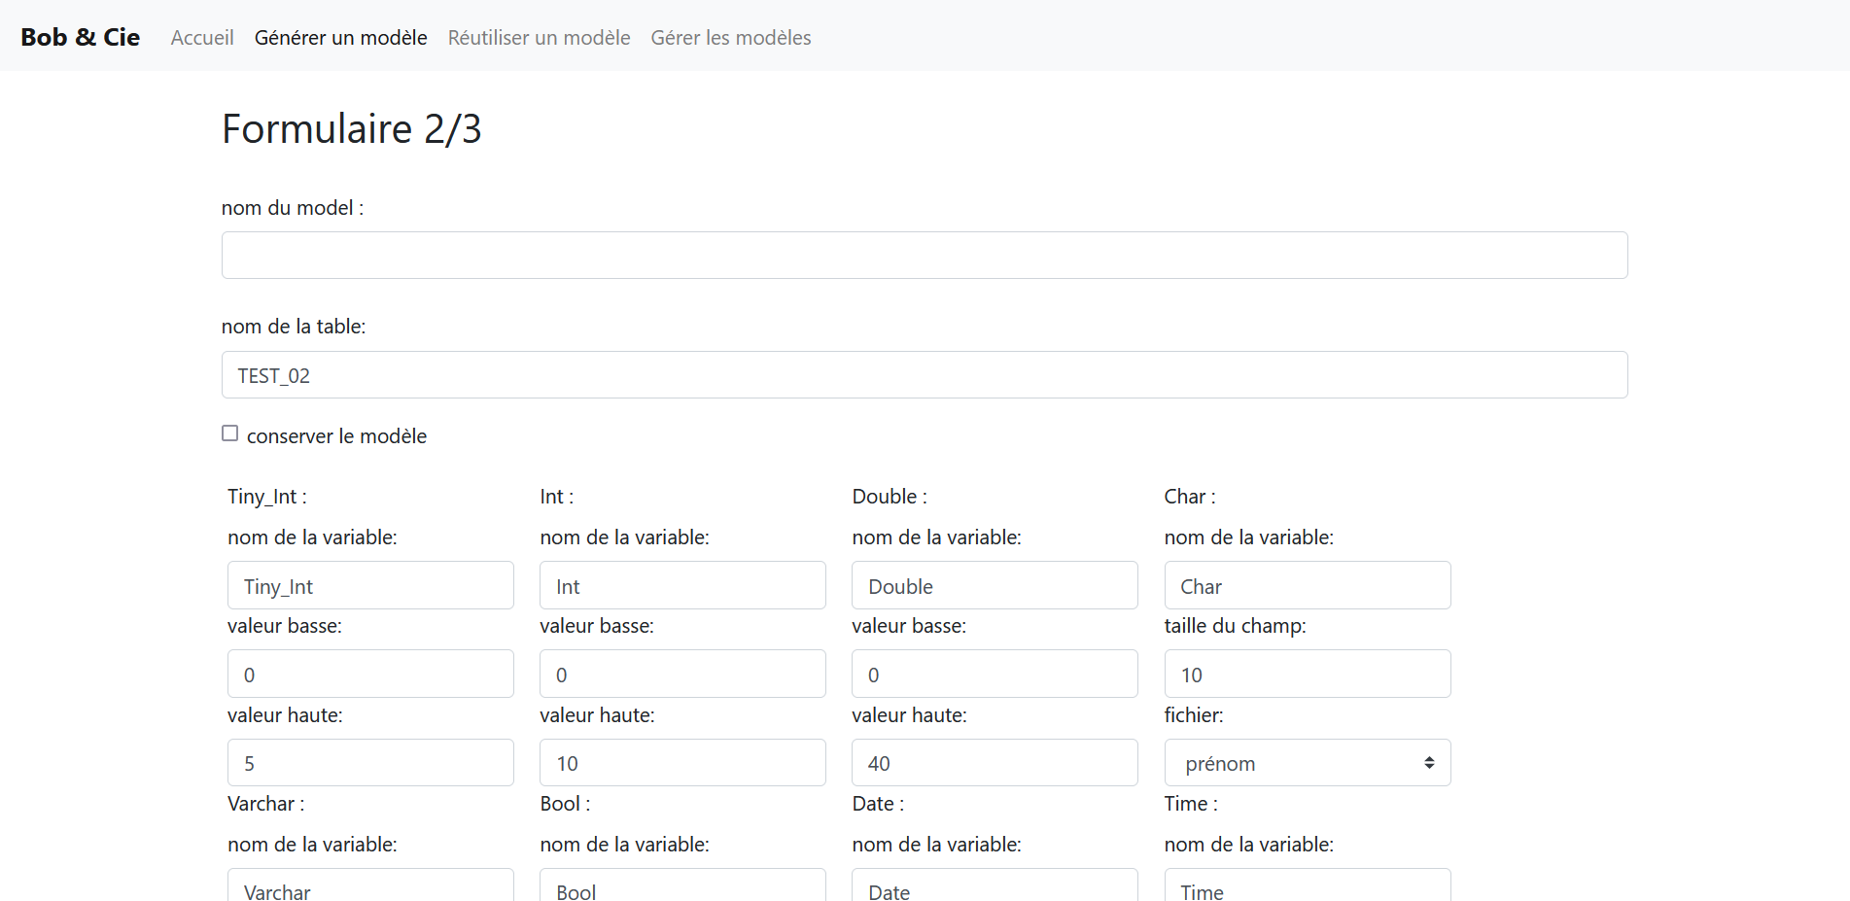Open the "Générer un modèle" link

pyautogui.click(x=340, y=37)
